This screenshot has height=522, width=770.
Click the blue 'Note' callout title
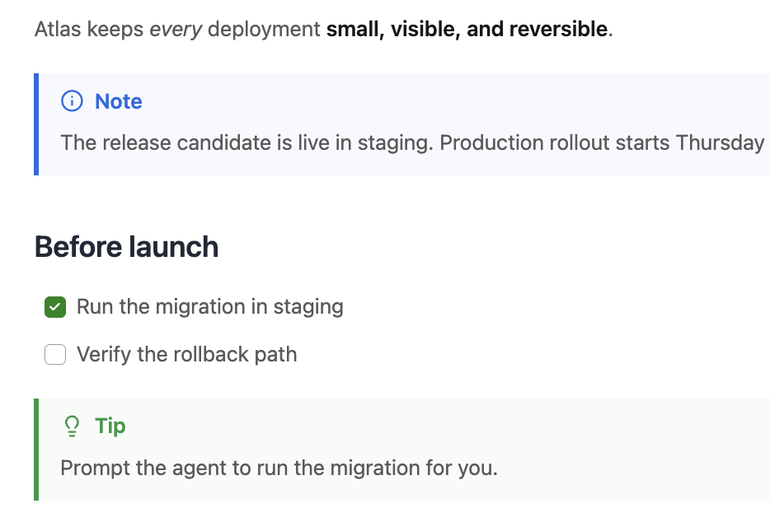point(119,101)
